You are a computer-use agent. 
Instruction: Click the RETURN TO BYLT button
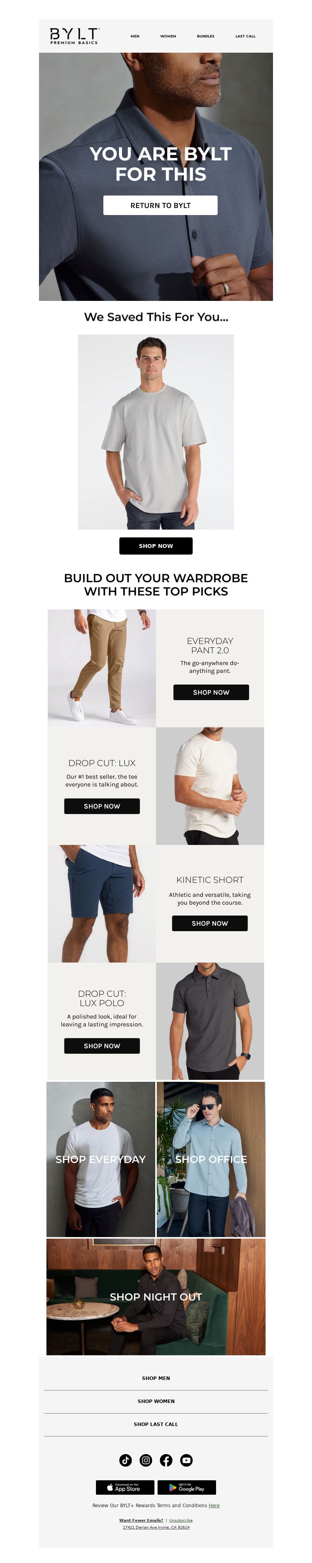(161, 205)
